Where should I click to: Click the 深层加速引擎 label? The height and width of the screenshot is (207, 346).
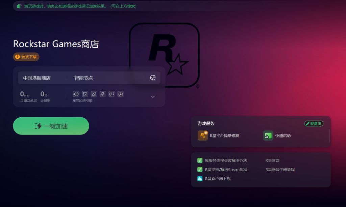[82, 101]
